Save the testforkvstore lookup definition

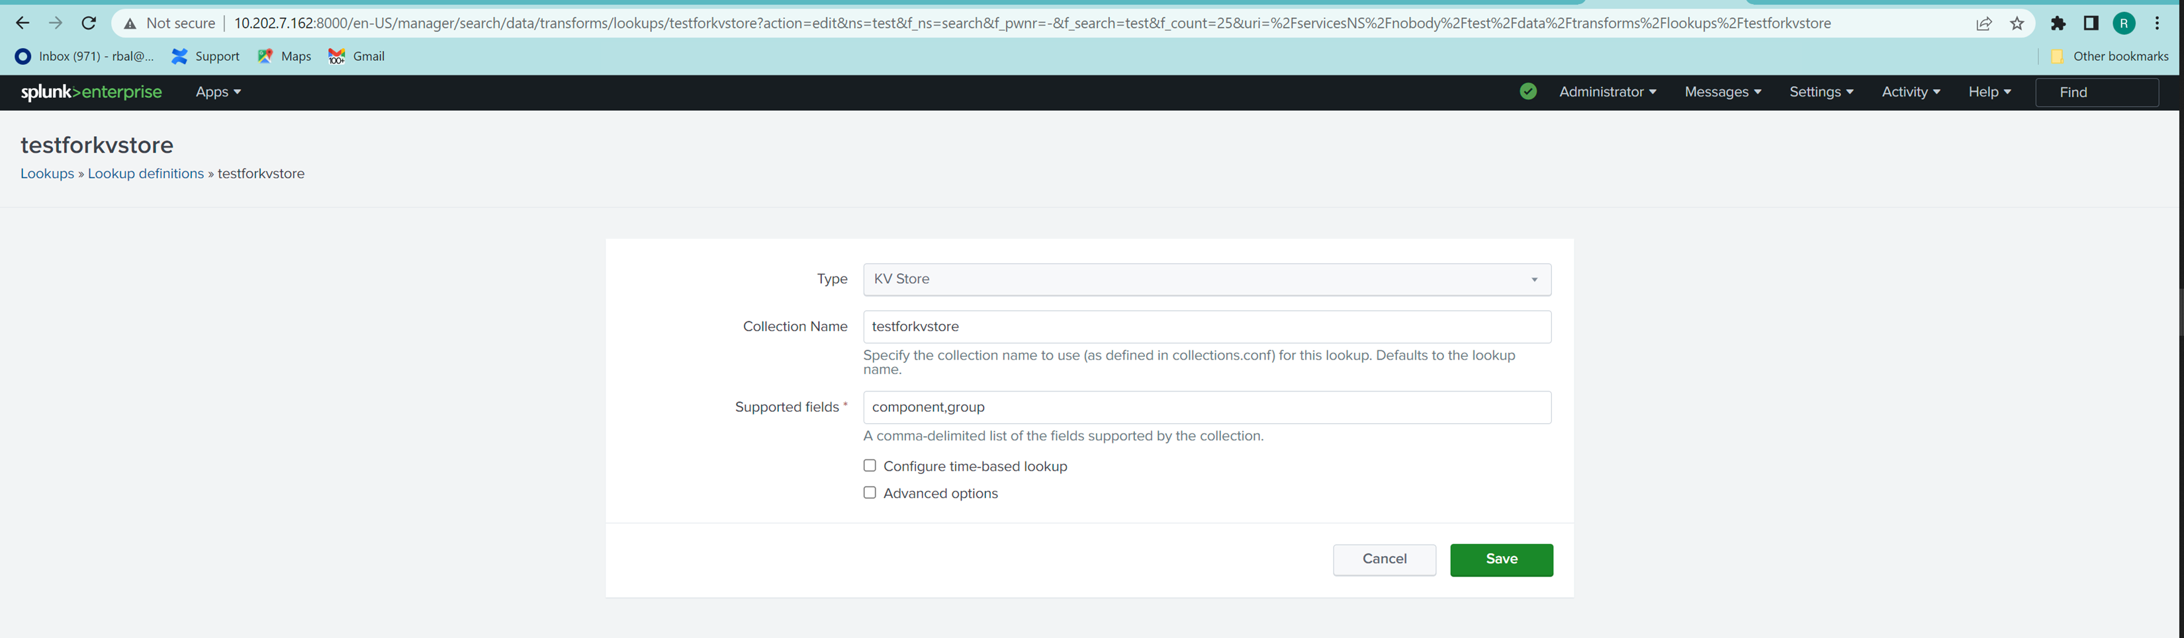pyautogui.click(x=1500, y=559)
